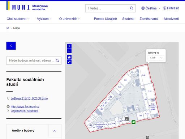Click the magnifier in building search field
Screen dimensions: 185x139
pos(57,60)
